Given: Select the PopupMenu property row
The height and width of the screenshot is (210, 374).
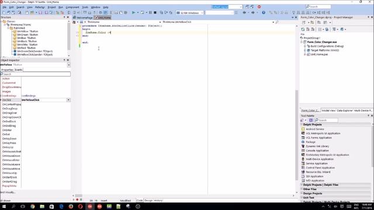Looking at the screenshot, I should pyautogui.click(x=35, y=185).
